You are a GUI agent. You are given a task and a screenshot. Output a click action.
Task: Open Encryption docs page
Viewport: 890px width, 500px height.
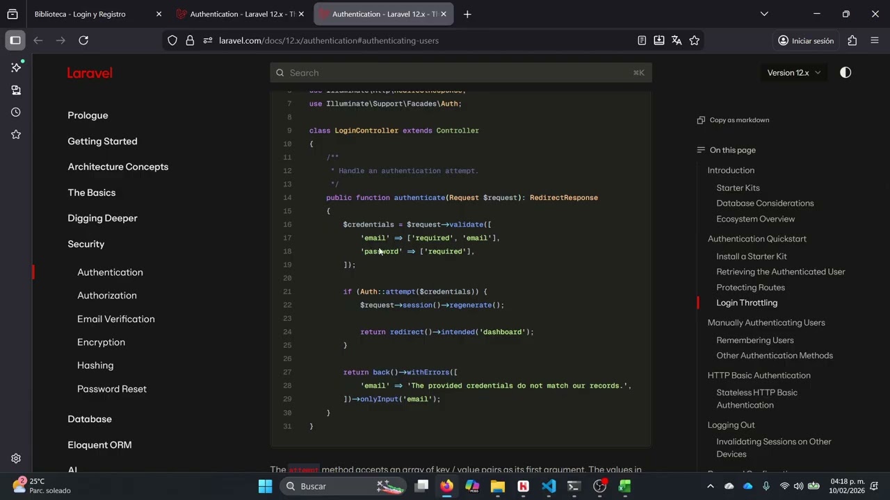tap(102, 342)
